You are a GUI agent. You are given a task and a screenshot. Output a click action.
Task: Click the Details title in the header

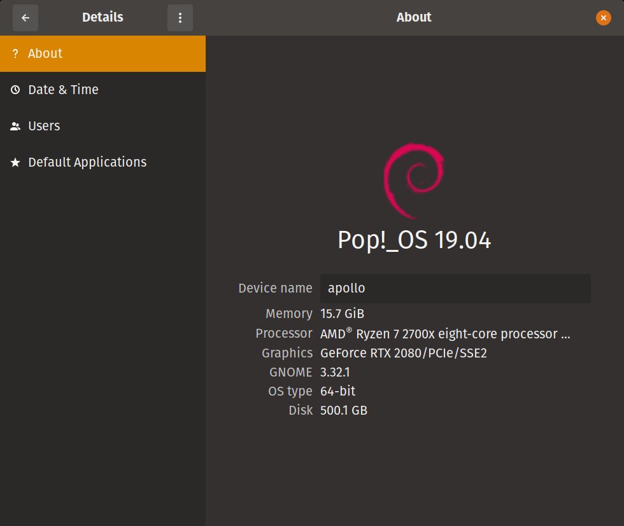click(x=102, y=17)
